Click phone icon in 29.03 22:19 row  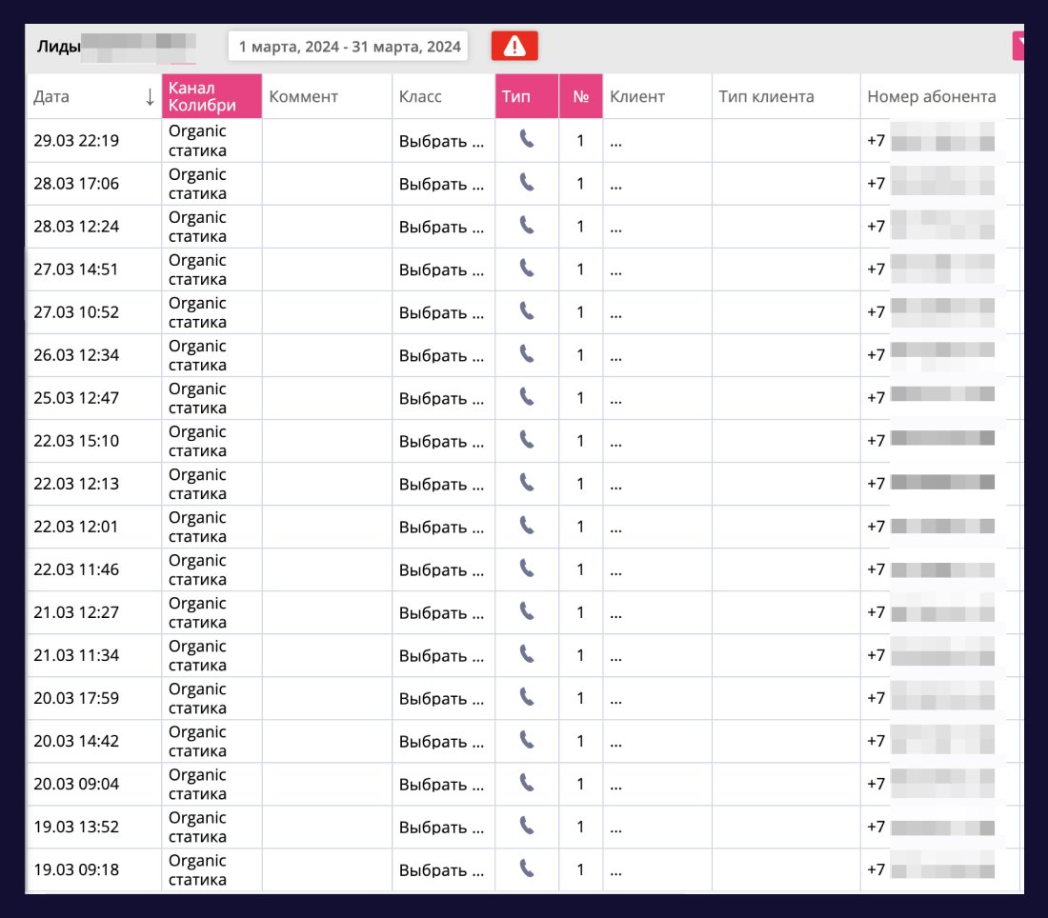pos(527,139)
